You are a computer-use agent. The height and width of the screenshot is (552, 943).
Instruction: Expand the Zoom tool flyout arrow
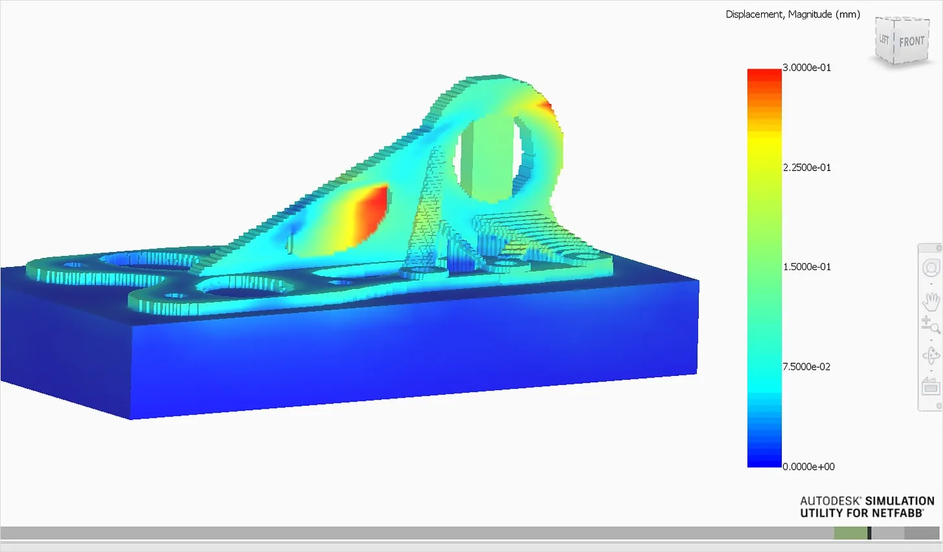pos(931,340)
